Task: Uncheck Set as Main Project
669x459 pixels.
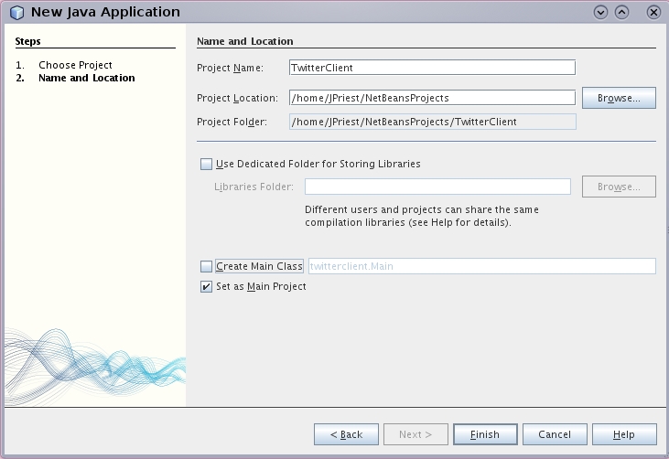Action: 206,287
